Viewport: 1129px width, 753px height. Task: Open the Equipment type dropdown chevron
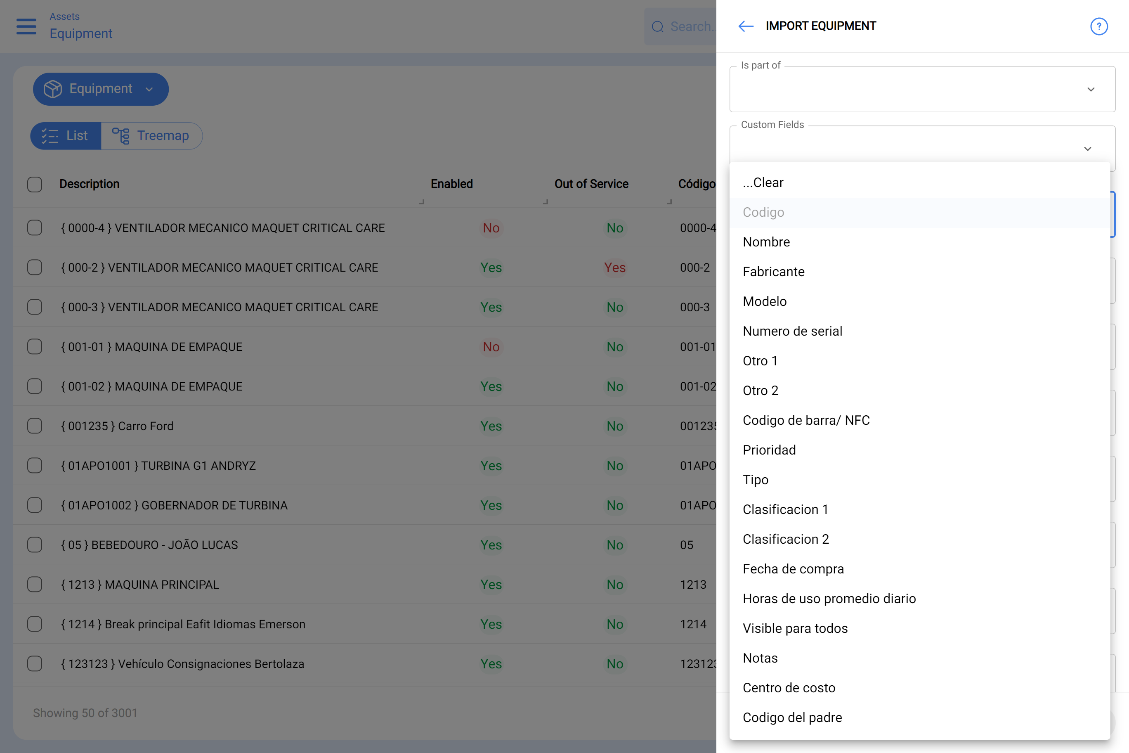[x=149, y=89]
